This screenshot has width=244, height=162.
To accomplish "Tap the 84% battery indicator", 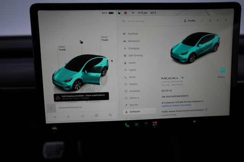I will pyautogui.click(x=108, y=13).
